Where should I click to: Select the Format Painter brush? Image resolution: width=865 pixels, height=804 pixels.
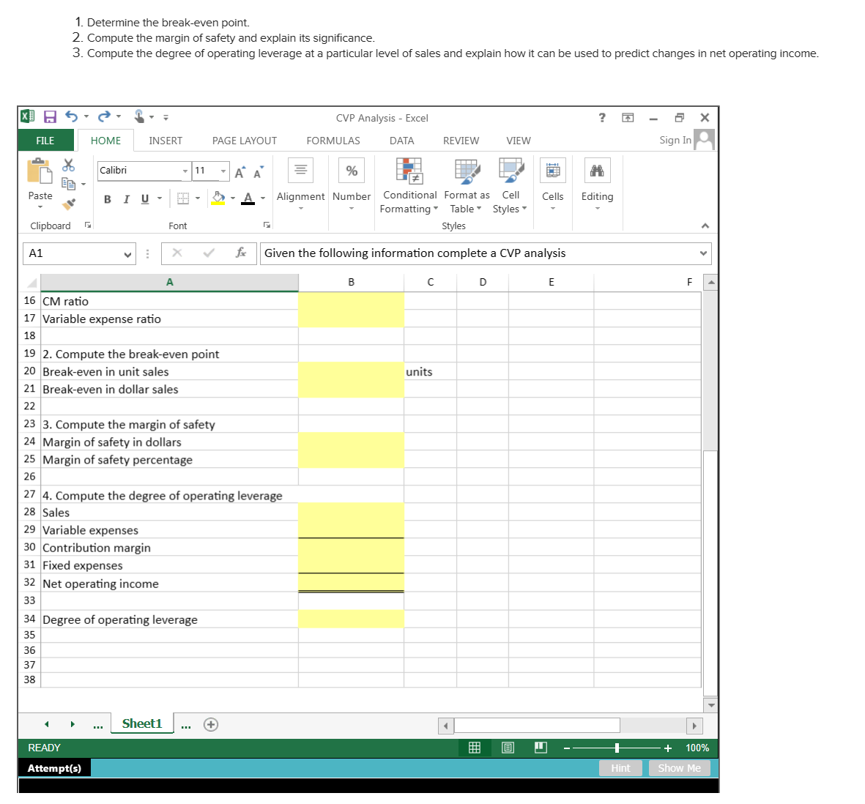click(68, 204)
